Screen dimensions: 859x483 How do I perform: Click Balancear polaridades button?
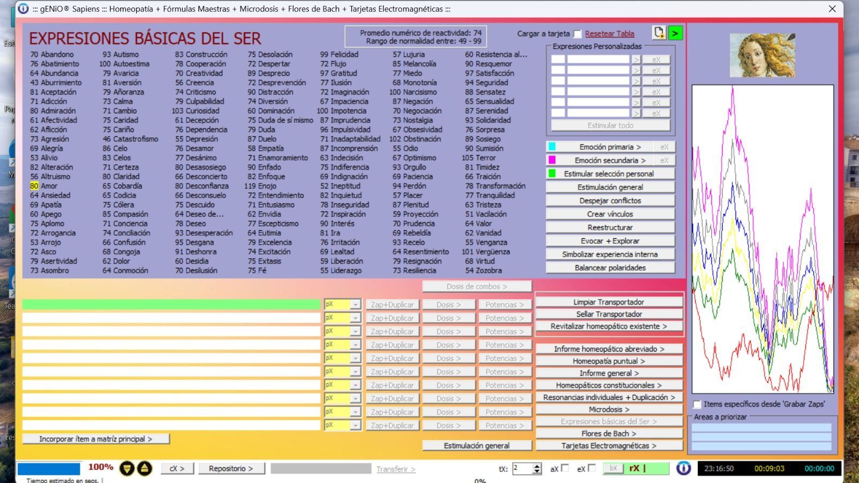point(610,268)
